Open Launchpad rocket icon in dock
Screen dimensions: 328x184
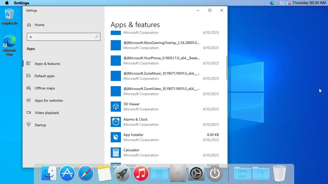click(x=122, y=174)
